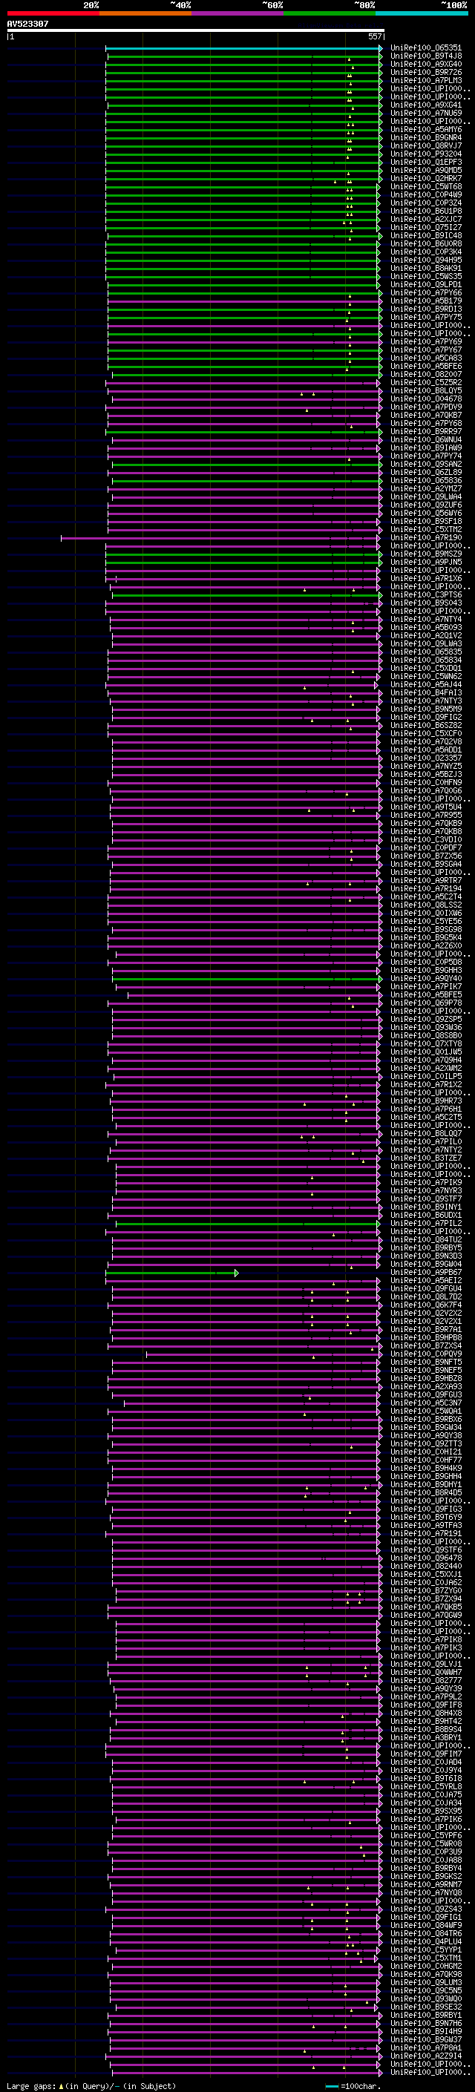Screen dimensions: 475x2092
Task: Click hit label UniRef100_A5AEI2
Action: [426, 1281]
